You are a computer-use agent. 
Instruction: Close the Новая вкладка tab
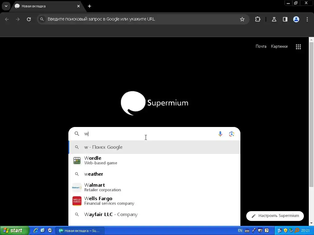pyautogui.click(x=78, y=6)
